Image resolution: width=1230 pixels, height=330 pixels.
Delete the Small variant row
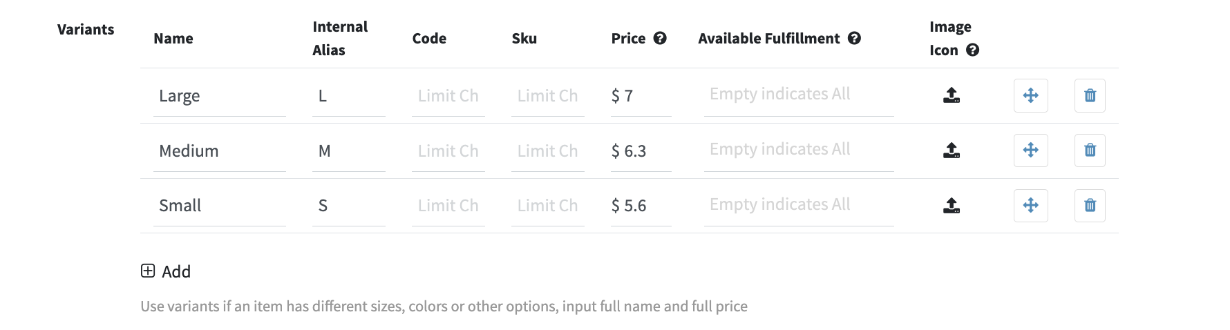(x=1090, y=206)
